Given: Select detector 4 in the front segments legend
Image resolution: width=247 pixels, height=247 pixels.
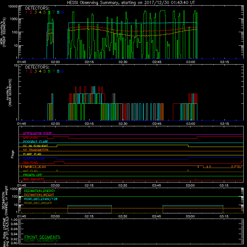Looking at the screenshot, I should (x=40, y=12).
